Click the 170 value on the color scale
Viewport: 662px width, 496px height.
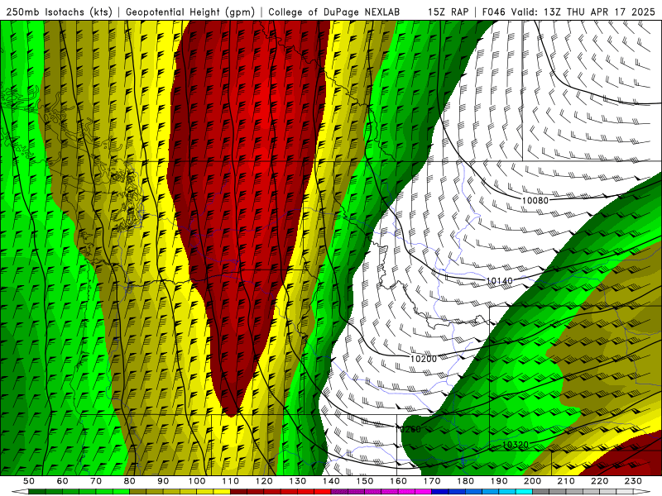[432, 481]
